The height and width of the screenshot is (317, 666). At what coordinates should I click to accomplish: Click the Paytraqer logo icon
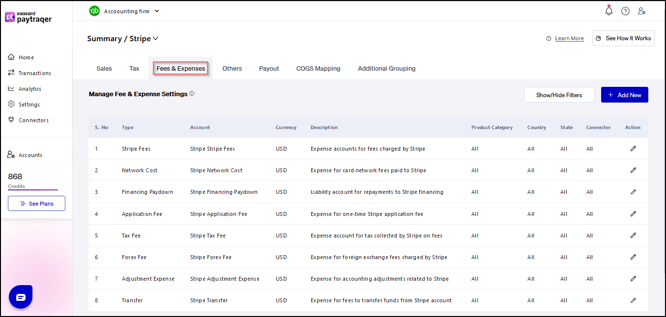pos(10,17)
